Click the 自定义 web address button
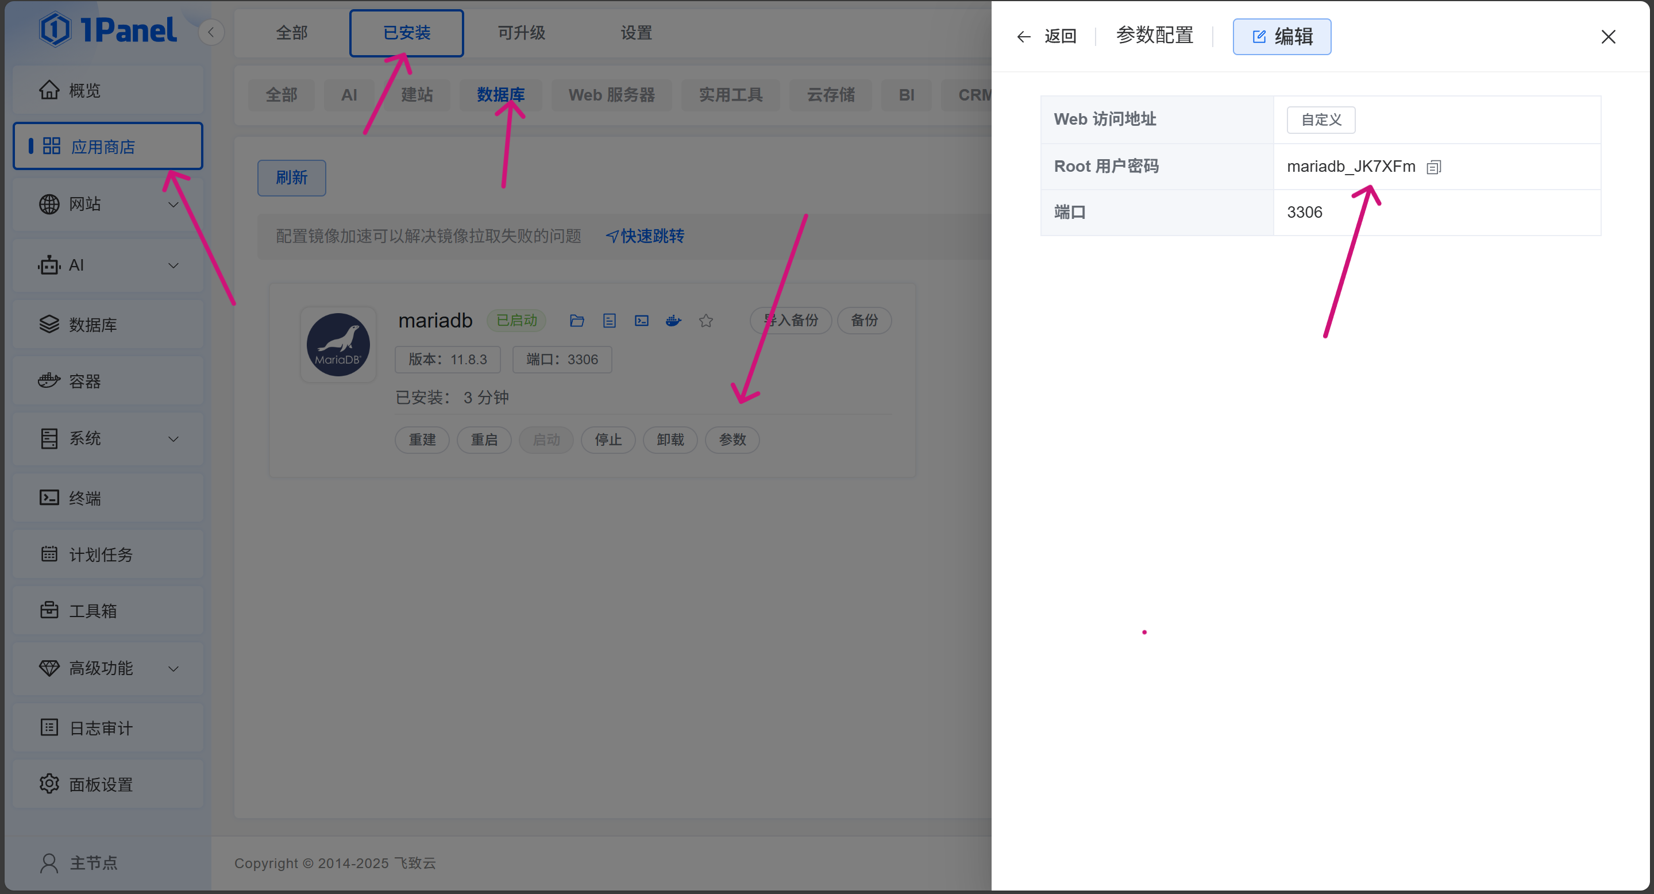1654x894 pixels. click(1320, 120)
